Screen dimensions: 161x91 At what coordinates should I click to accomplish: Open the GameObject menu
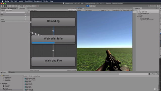28,1
